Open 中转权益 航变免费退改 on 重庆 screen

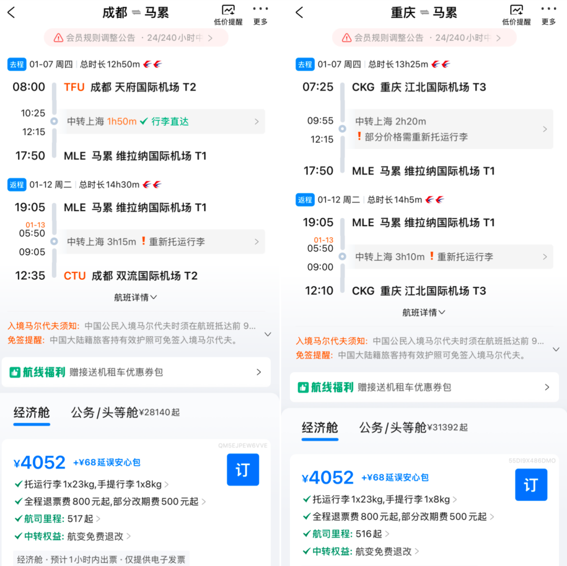pyautogui.click(x=361, y=551)
